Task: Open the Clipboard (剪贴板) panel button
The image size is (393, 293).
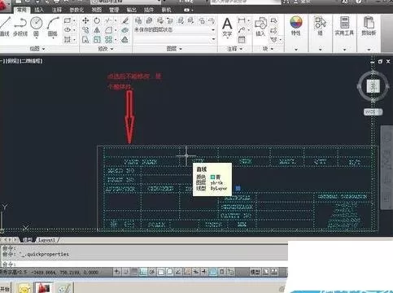Action: coord(369,27)
